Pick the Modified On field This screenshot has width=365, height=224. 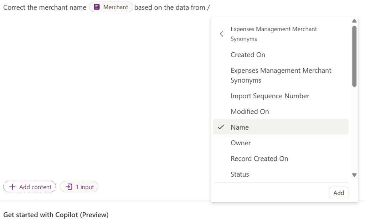click(x=250, y=112)
